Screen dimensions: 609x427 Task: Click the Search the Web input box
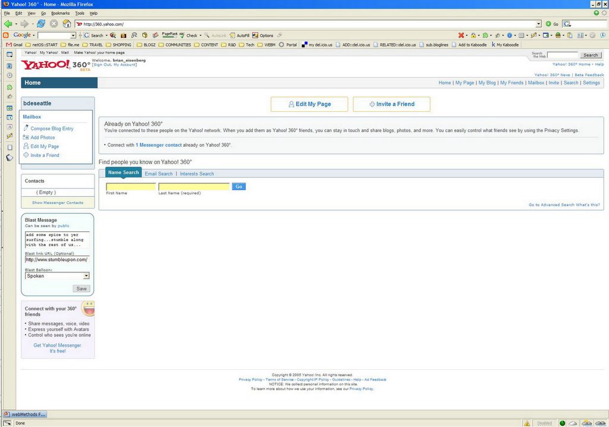click(x=563, y=55)
